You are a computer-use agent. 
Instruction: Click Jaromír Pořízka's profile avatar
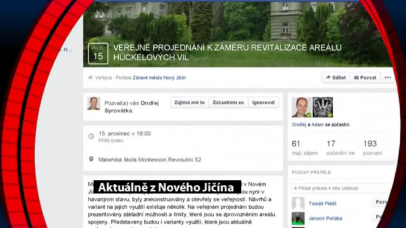click(x=298, y=217)
